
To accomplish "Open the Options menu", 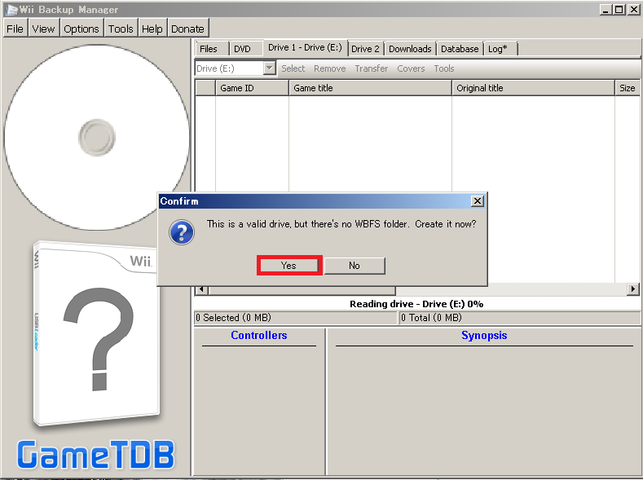I will point(81,29).
